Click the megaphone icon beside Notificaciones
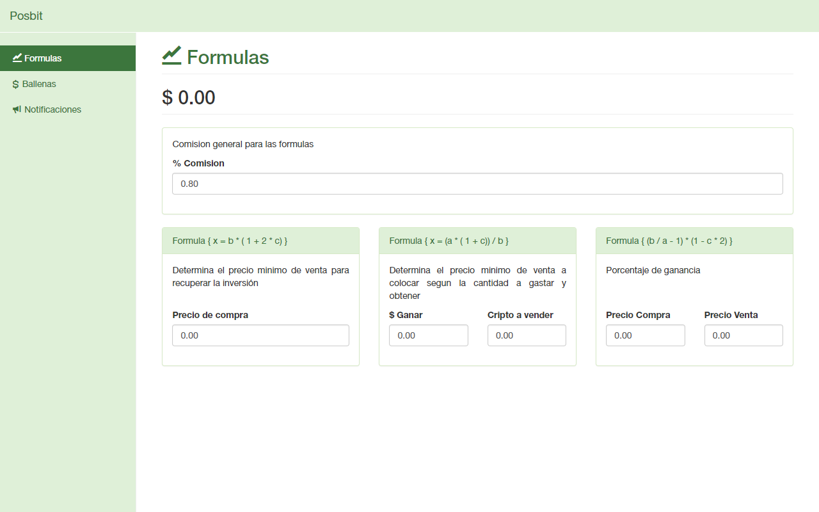This screenshot has height=512, width=819. (17, 109)
